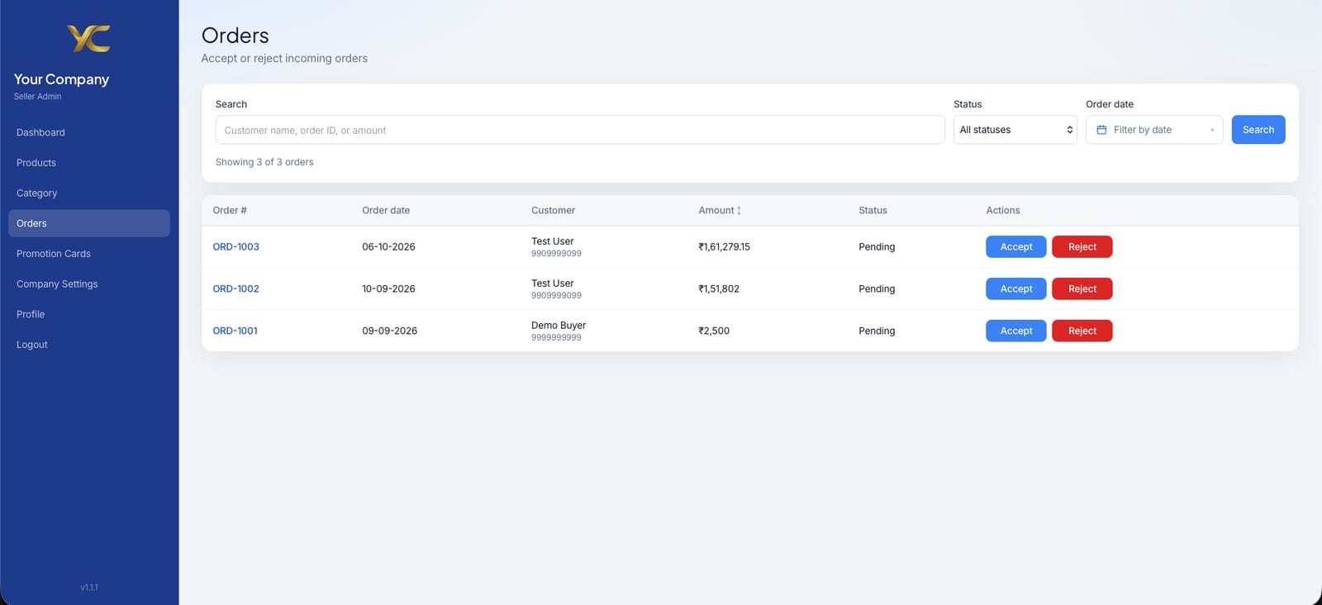Click the YC company logo
1322x605 pixels.
[x=88, y=39]
